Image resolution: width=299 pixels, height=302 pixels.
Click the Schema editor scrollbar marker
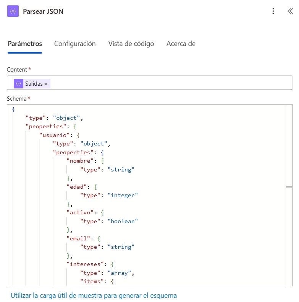[289, 187]
